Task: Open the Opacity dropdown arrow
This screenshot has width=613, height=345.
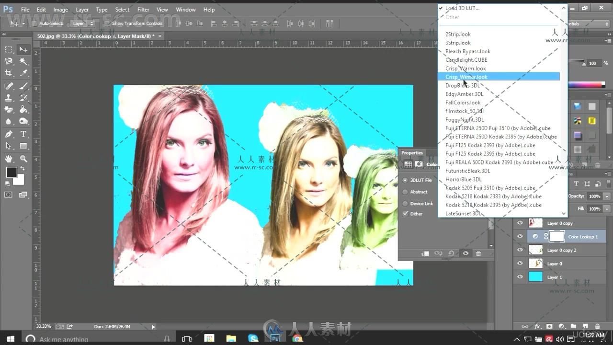Action: coord(607,196)
